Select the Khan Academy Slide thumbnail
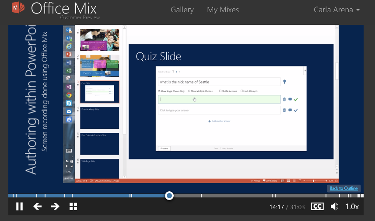 tap(99, 118)
